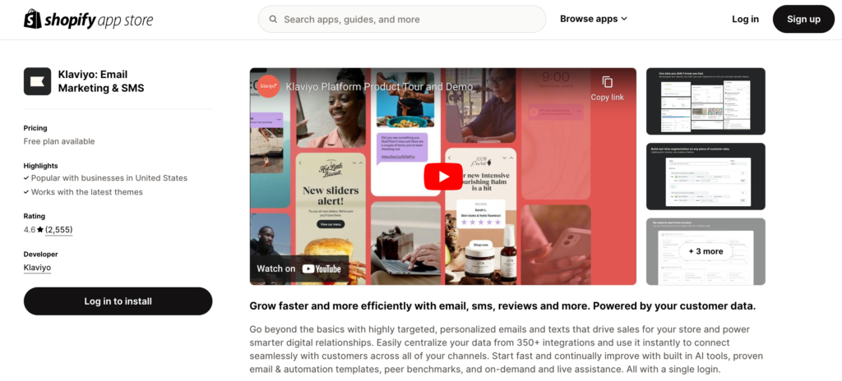Open the Klaviyo developer link
Screen dimensions: 842x381
point(37,267)
